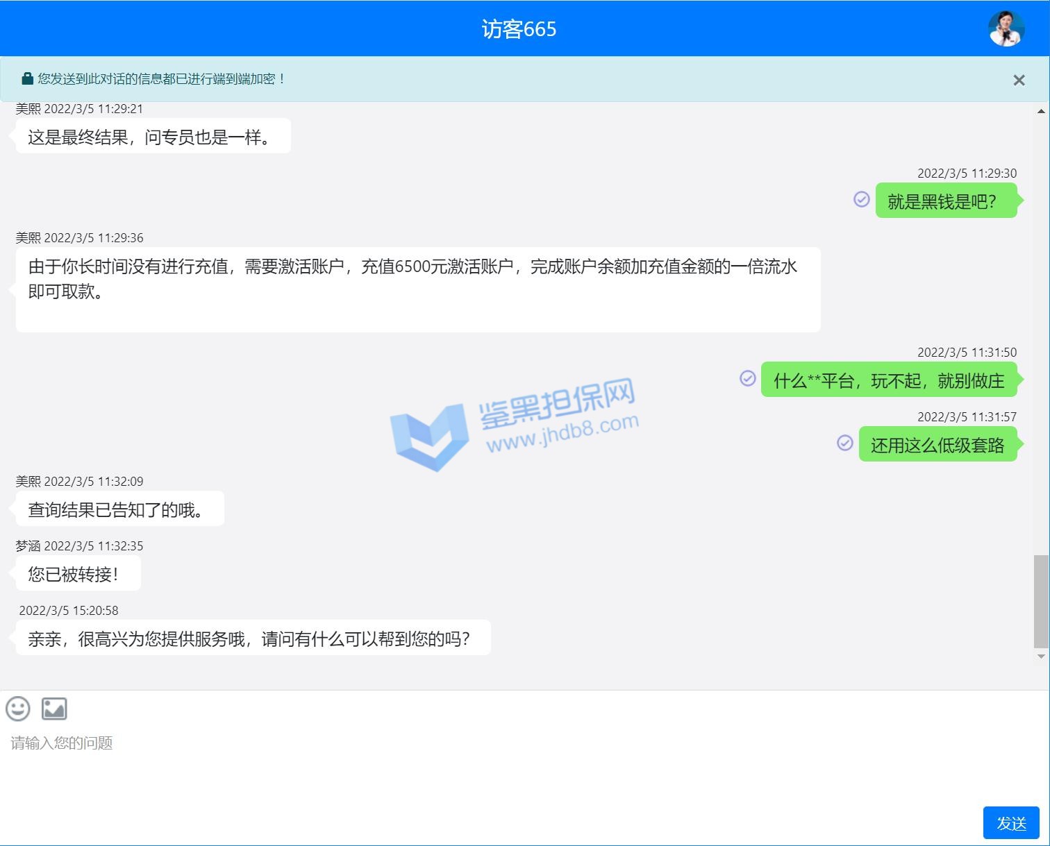Click the 访客665 title in header
The height and width of the screenshot is (846, 1050).
pyautogui.click(x=519, y=29)
